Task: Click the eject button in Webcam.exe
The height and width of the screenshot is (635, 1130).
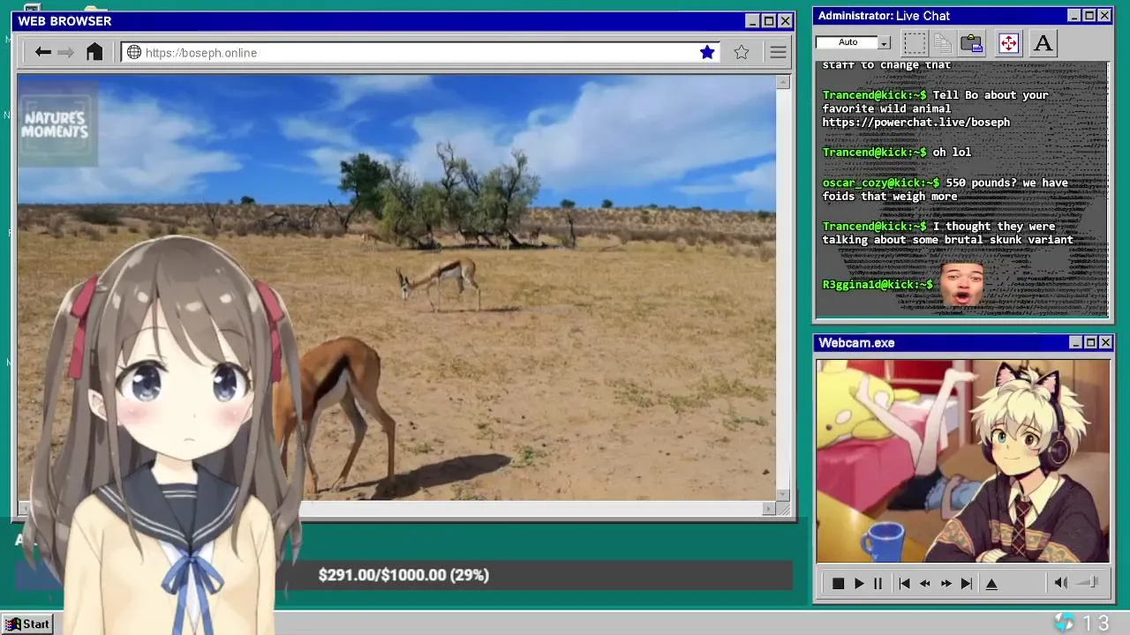Action: pyautogui.click(x=991, y=583)
